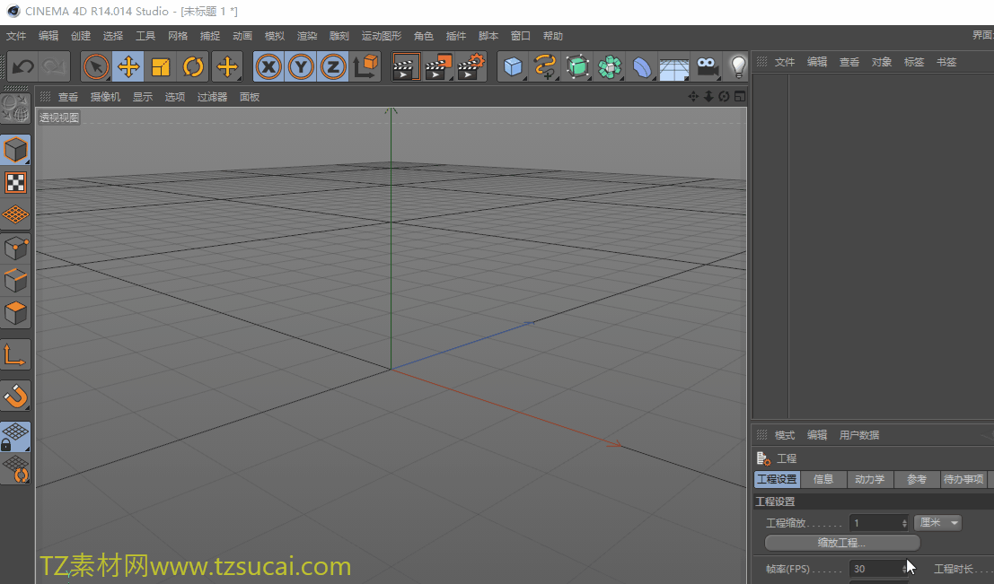The image size is (994, 584).
Task: Switch to Points mode
Action: (x=15, y=248)
